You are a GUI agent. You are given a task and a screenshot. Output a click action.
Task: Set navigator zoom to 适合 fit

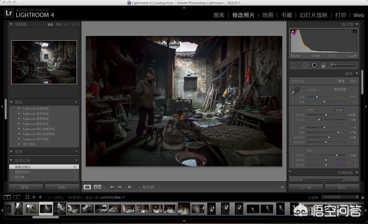point(51,24)
